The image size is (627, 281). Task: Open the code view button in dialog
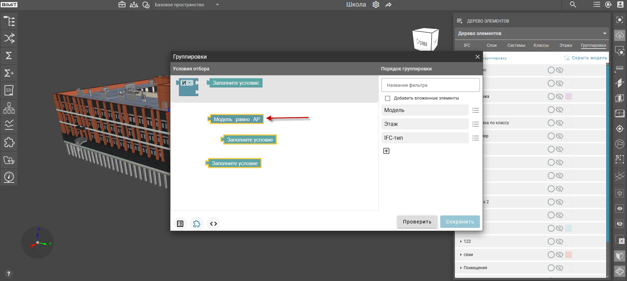pyautogui.click(x=214, y=224)
